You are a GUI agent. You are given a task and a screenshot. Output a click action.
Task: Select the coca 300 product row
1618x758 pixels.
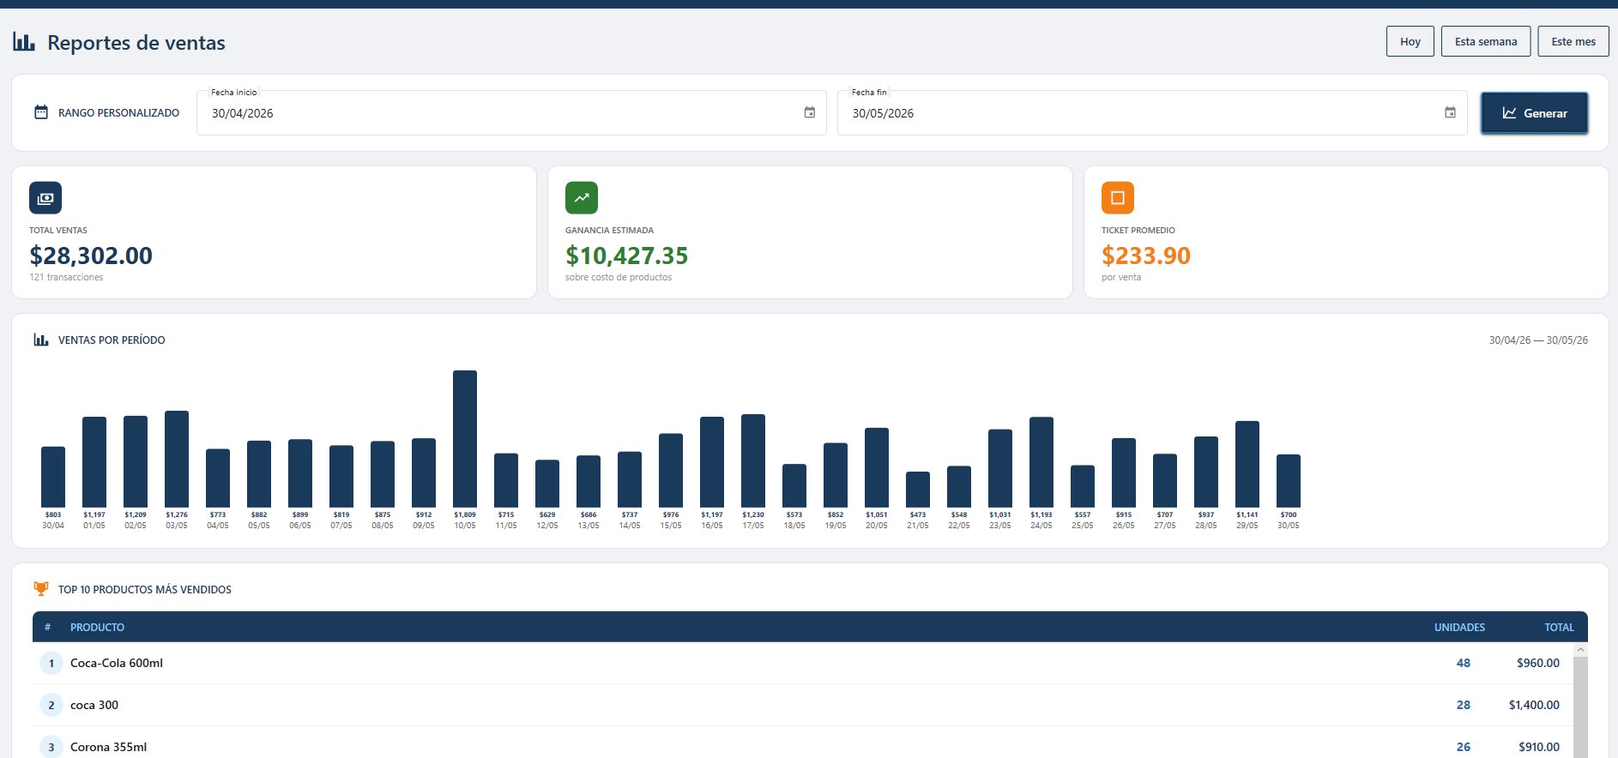[803, 705]
